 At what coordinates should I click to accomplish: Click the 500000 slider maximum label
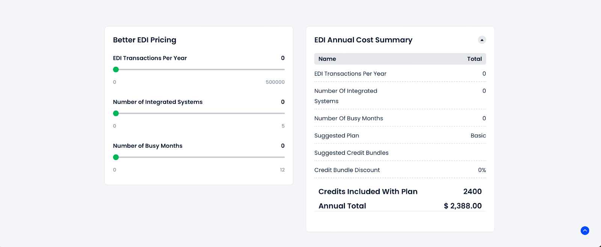pos(275,82)
